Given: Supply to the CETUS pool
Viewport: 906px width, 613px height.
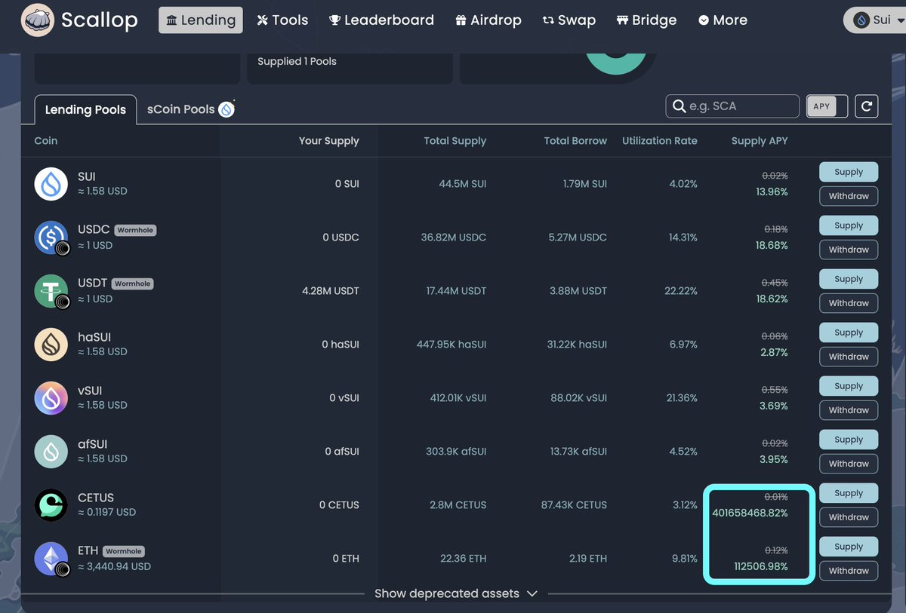Looking at the screenshot, I should (x=849, y=493).
